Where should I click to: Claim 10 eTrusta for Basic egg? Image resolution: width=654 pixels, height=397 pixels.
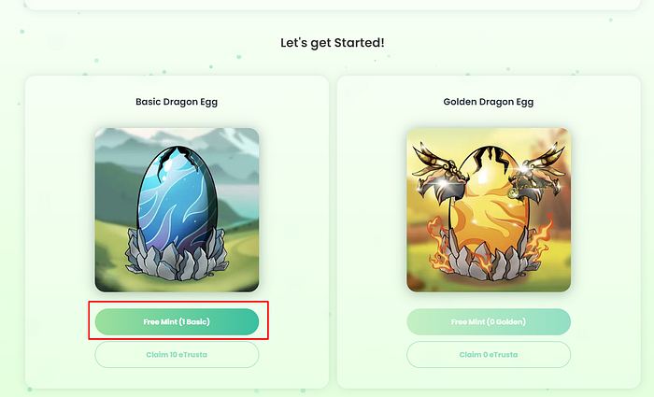[x=177, y=354]
